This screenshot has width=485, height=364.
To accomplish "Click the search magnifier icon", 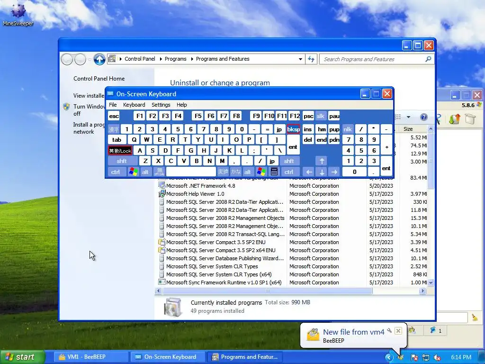I will [428, 59].
